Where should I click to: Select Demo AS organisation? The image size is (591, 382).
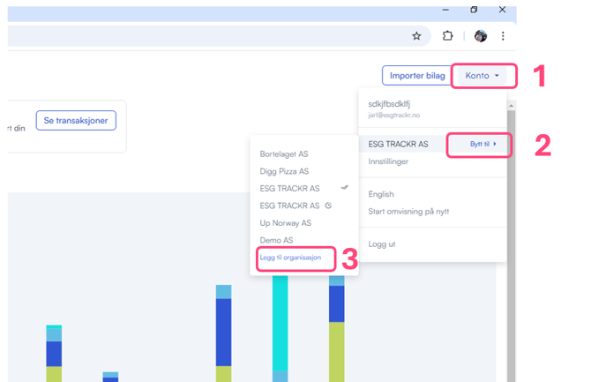point(276,240)
